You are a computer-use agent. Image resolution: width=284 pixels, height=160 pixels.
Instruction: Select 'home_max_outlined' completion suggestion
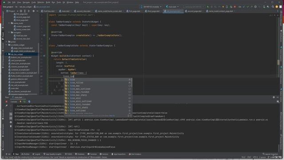98,89
